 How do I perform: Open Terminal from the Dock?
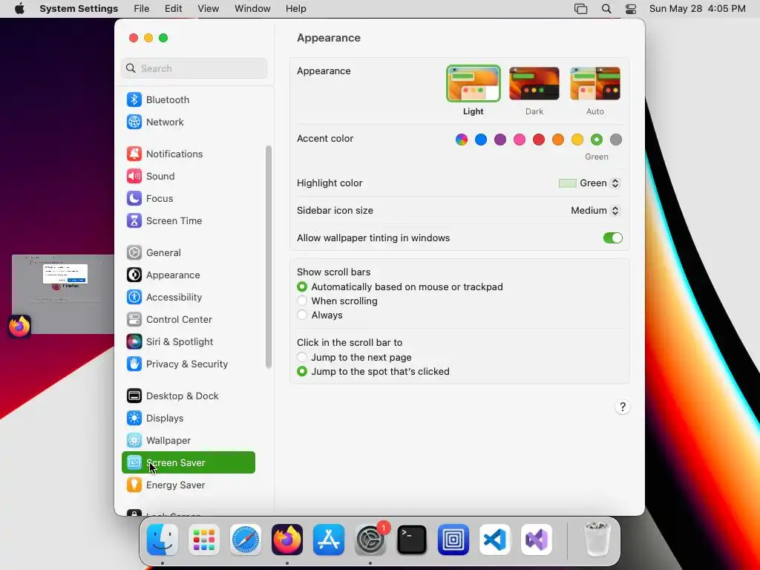tap(412, 540)
